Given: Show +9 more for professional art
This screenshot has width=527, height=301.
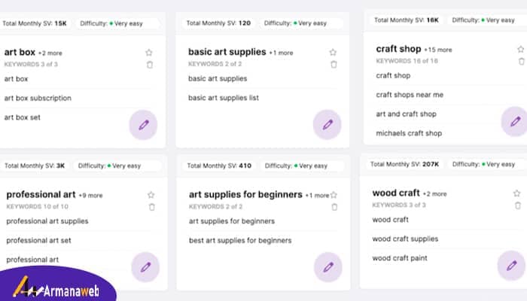Looking at the screenshot, I should pos(91,196).
